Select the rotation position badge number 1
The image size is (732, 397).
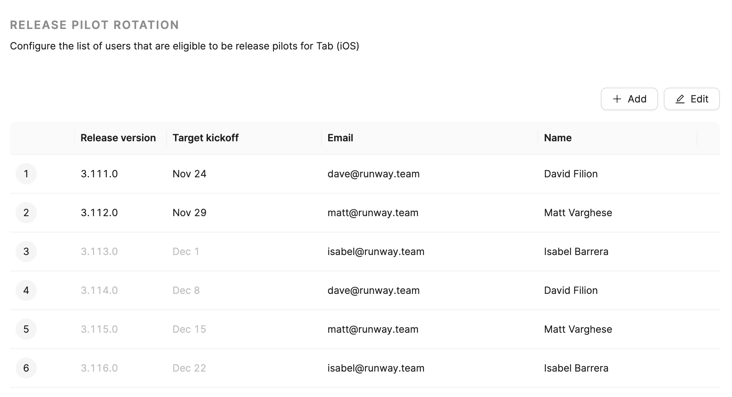coord(26,174)
